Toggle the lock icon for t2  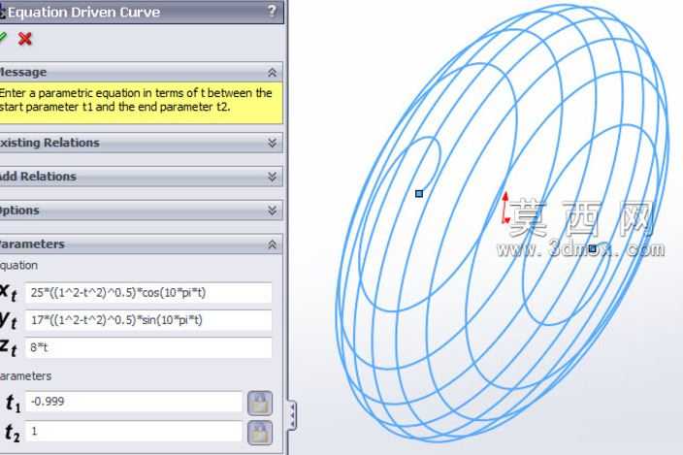pos(260,433)
